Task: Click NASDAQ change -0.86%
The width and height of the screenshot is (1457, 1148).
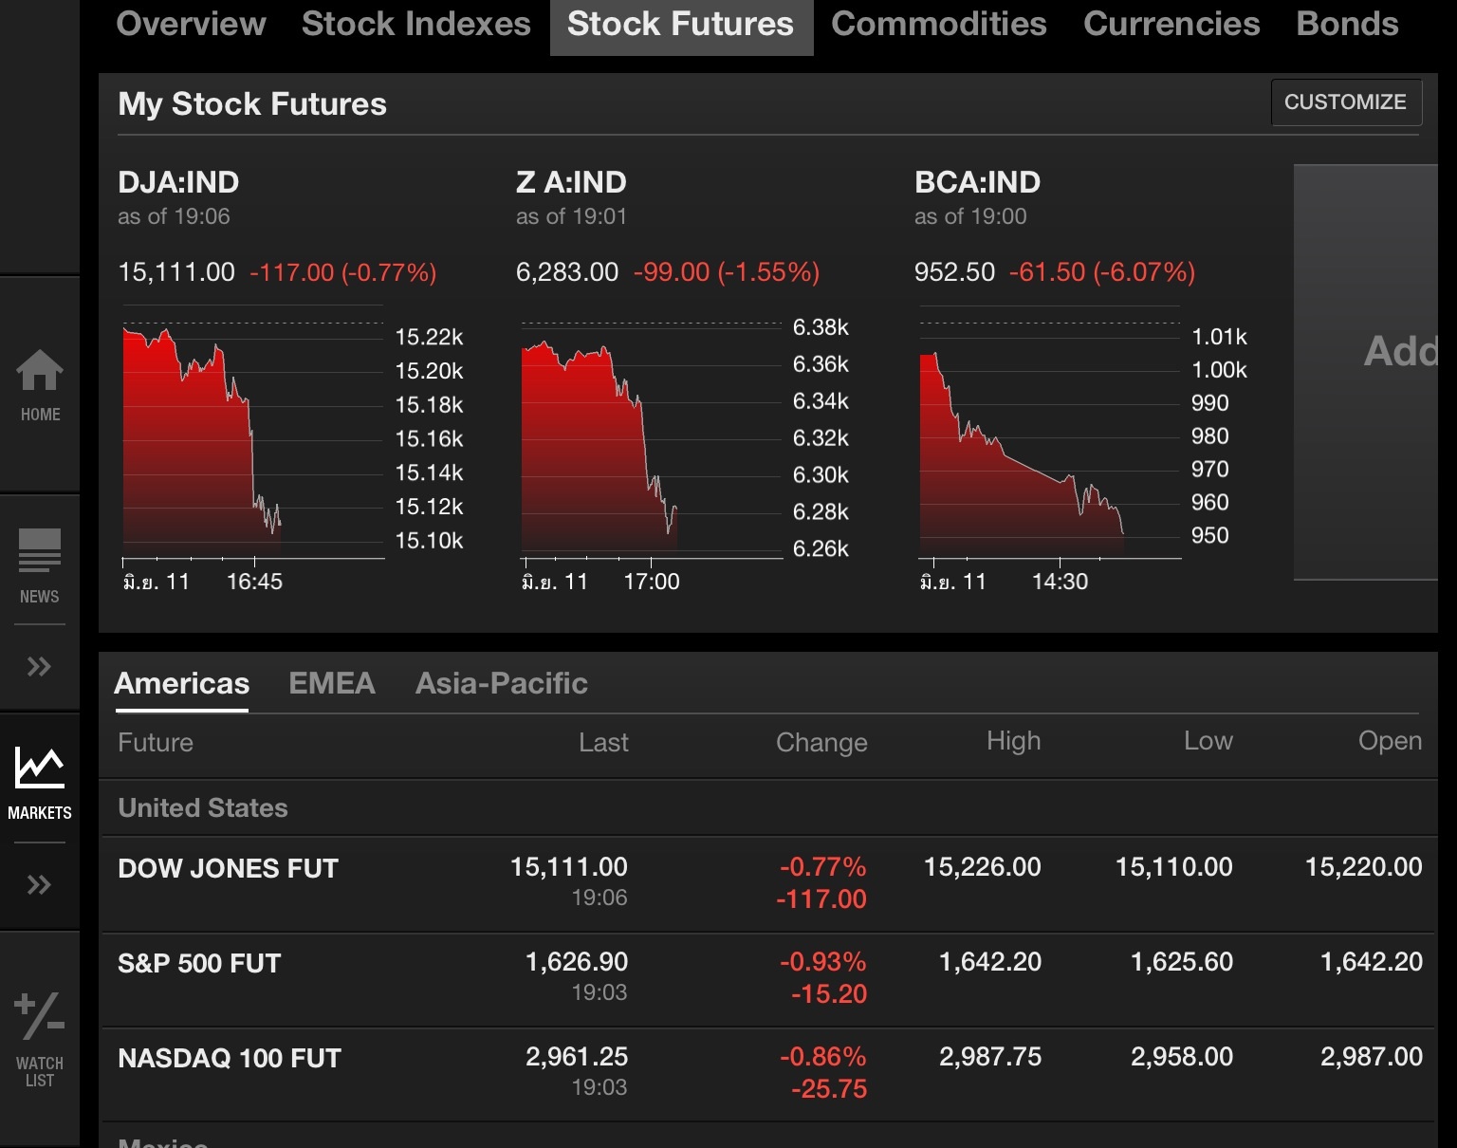Action: tap(823, 1056)
